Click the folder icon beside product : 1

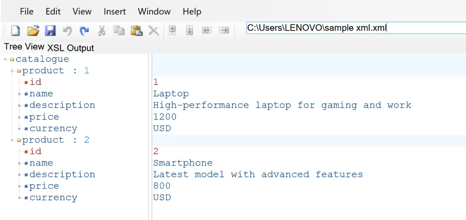click(x=19, y=71)
